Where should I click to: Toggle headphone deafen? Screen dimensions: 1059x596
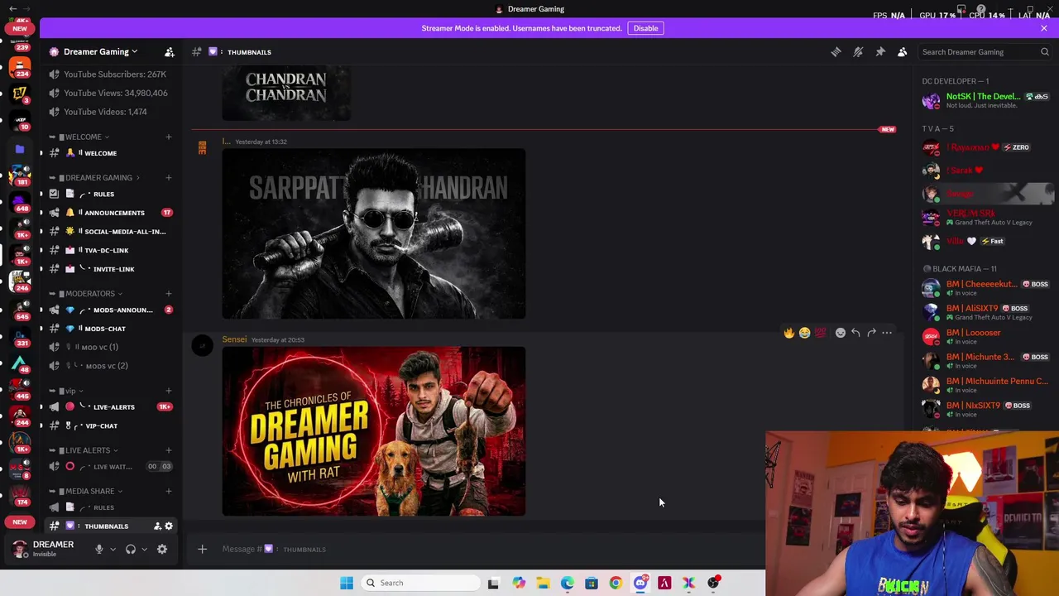(x=130, y=549)
